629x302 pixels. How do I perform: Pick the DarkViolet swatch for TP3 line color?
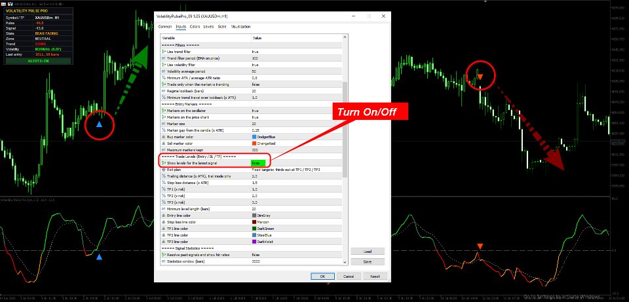coord(254,242)
